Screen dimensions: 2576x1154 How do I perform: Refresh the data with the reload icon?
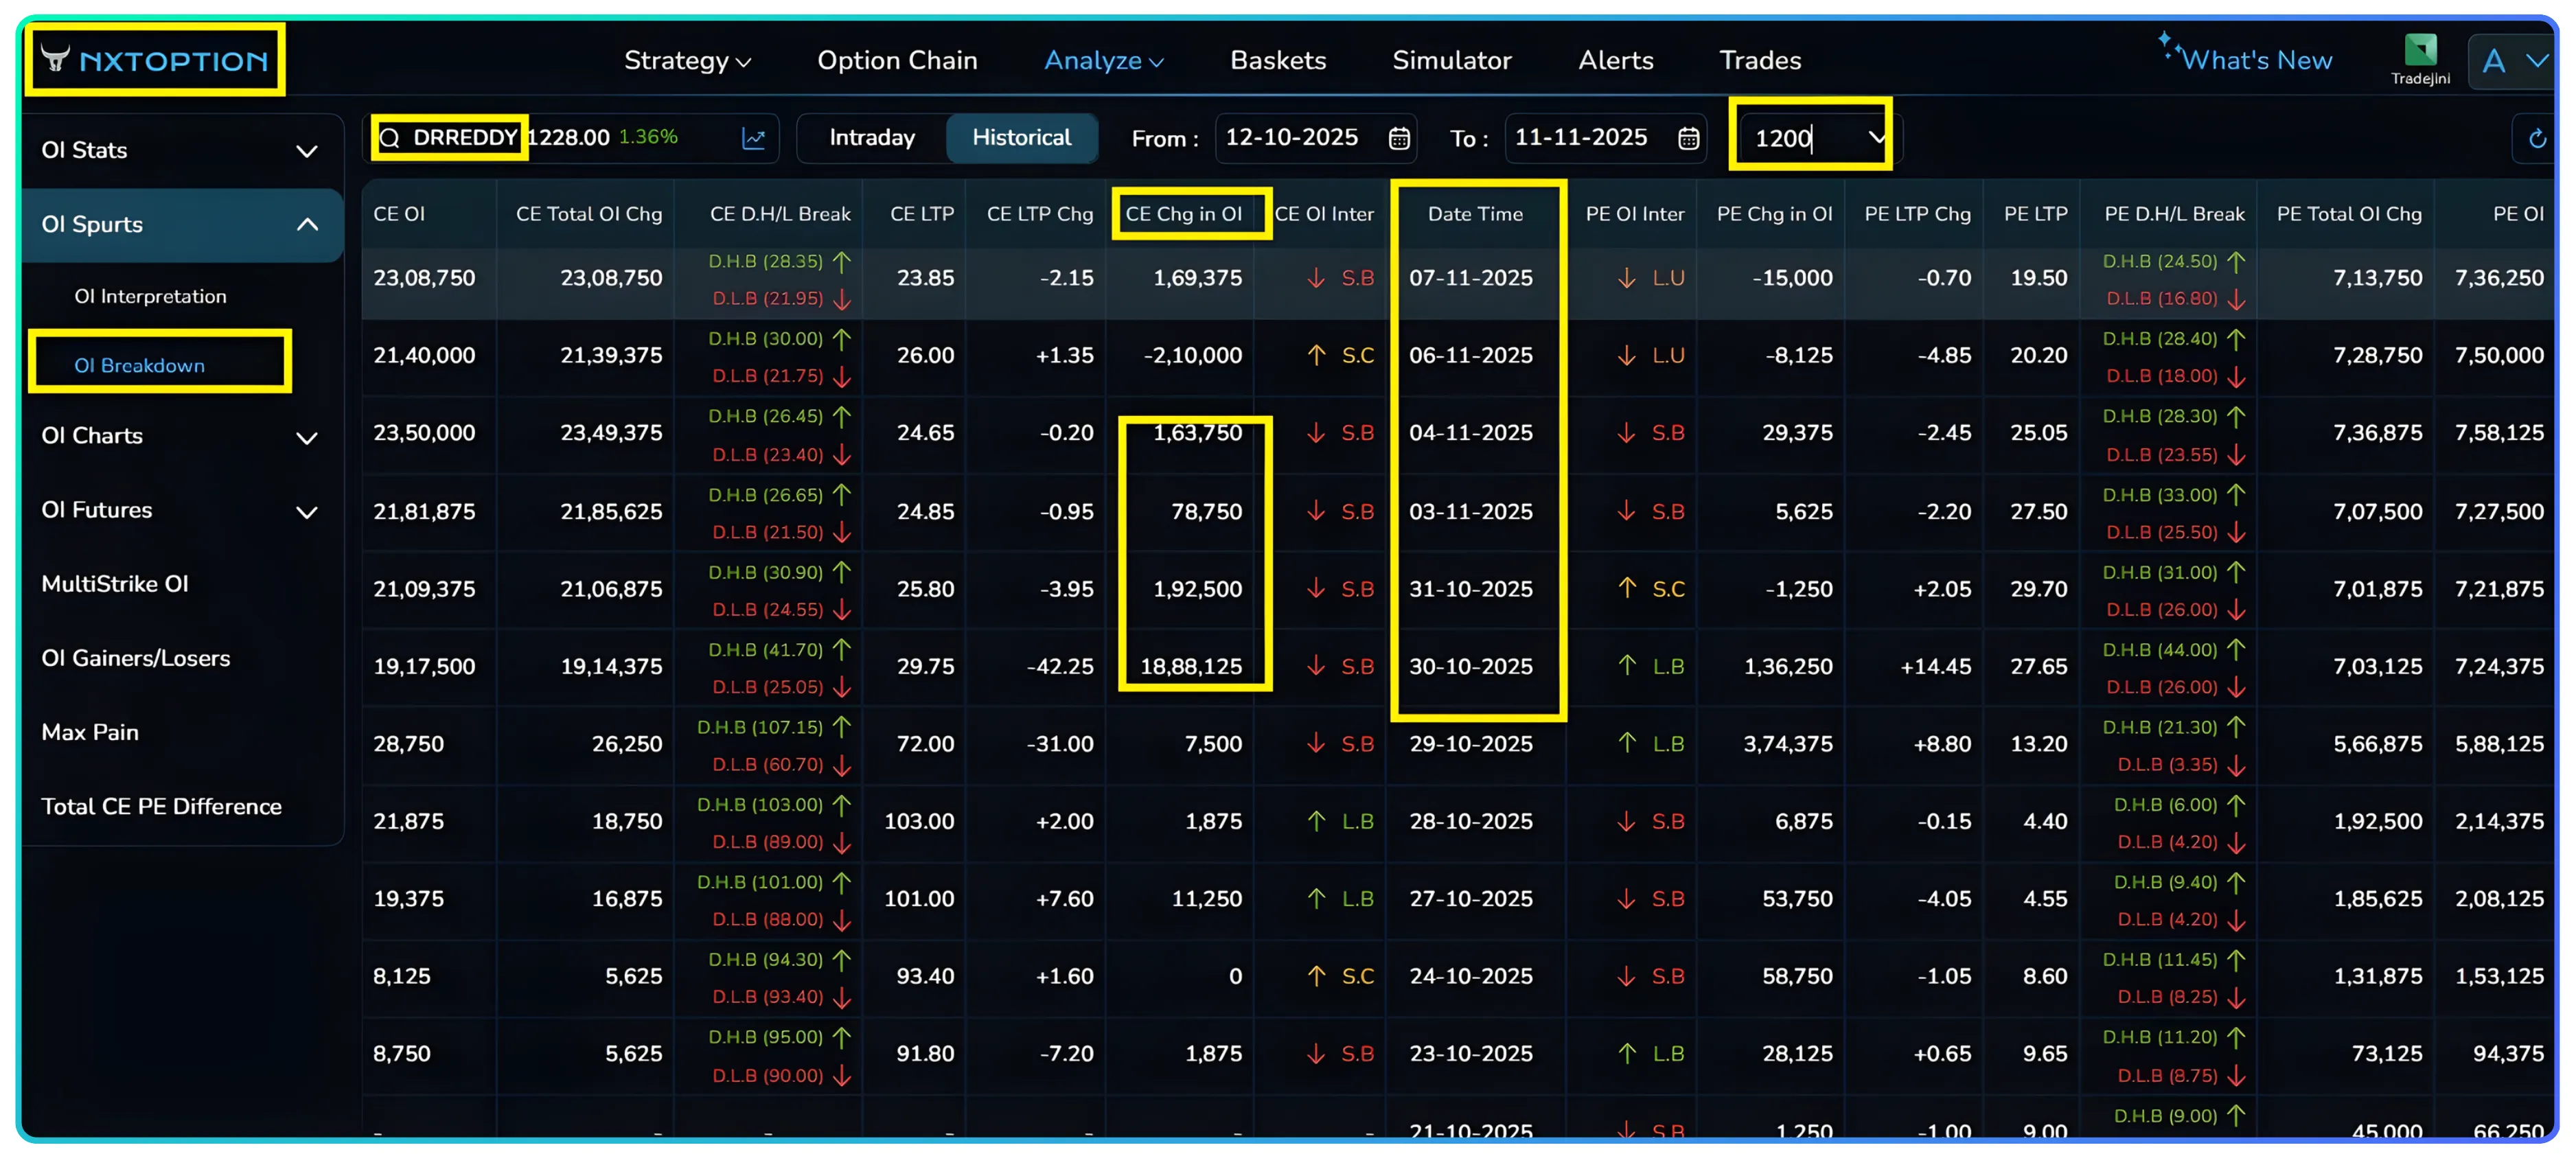click(2537, 138)
